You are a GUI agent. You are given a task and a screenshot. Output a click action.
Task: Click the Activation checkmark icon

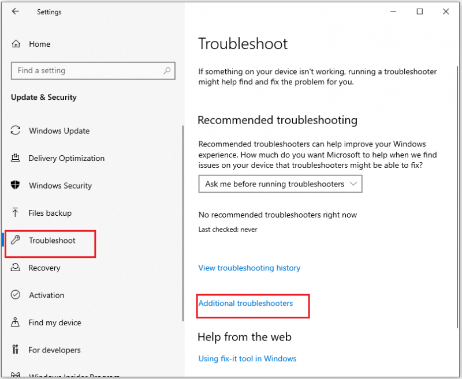pos(16,295)
